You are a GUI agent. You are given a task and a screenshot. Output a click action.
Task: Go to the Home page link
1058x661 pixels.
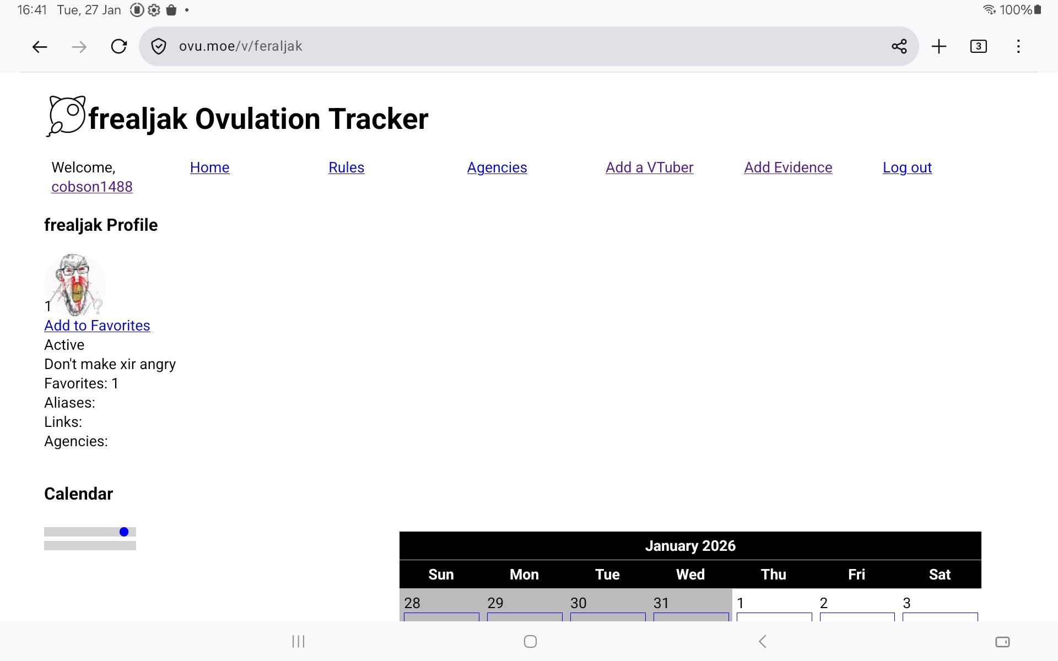tap(209, 167)
